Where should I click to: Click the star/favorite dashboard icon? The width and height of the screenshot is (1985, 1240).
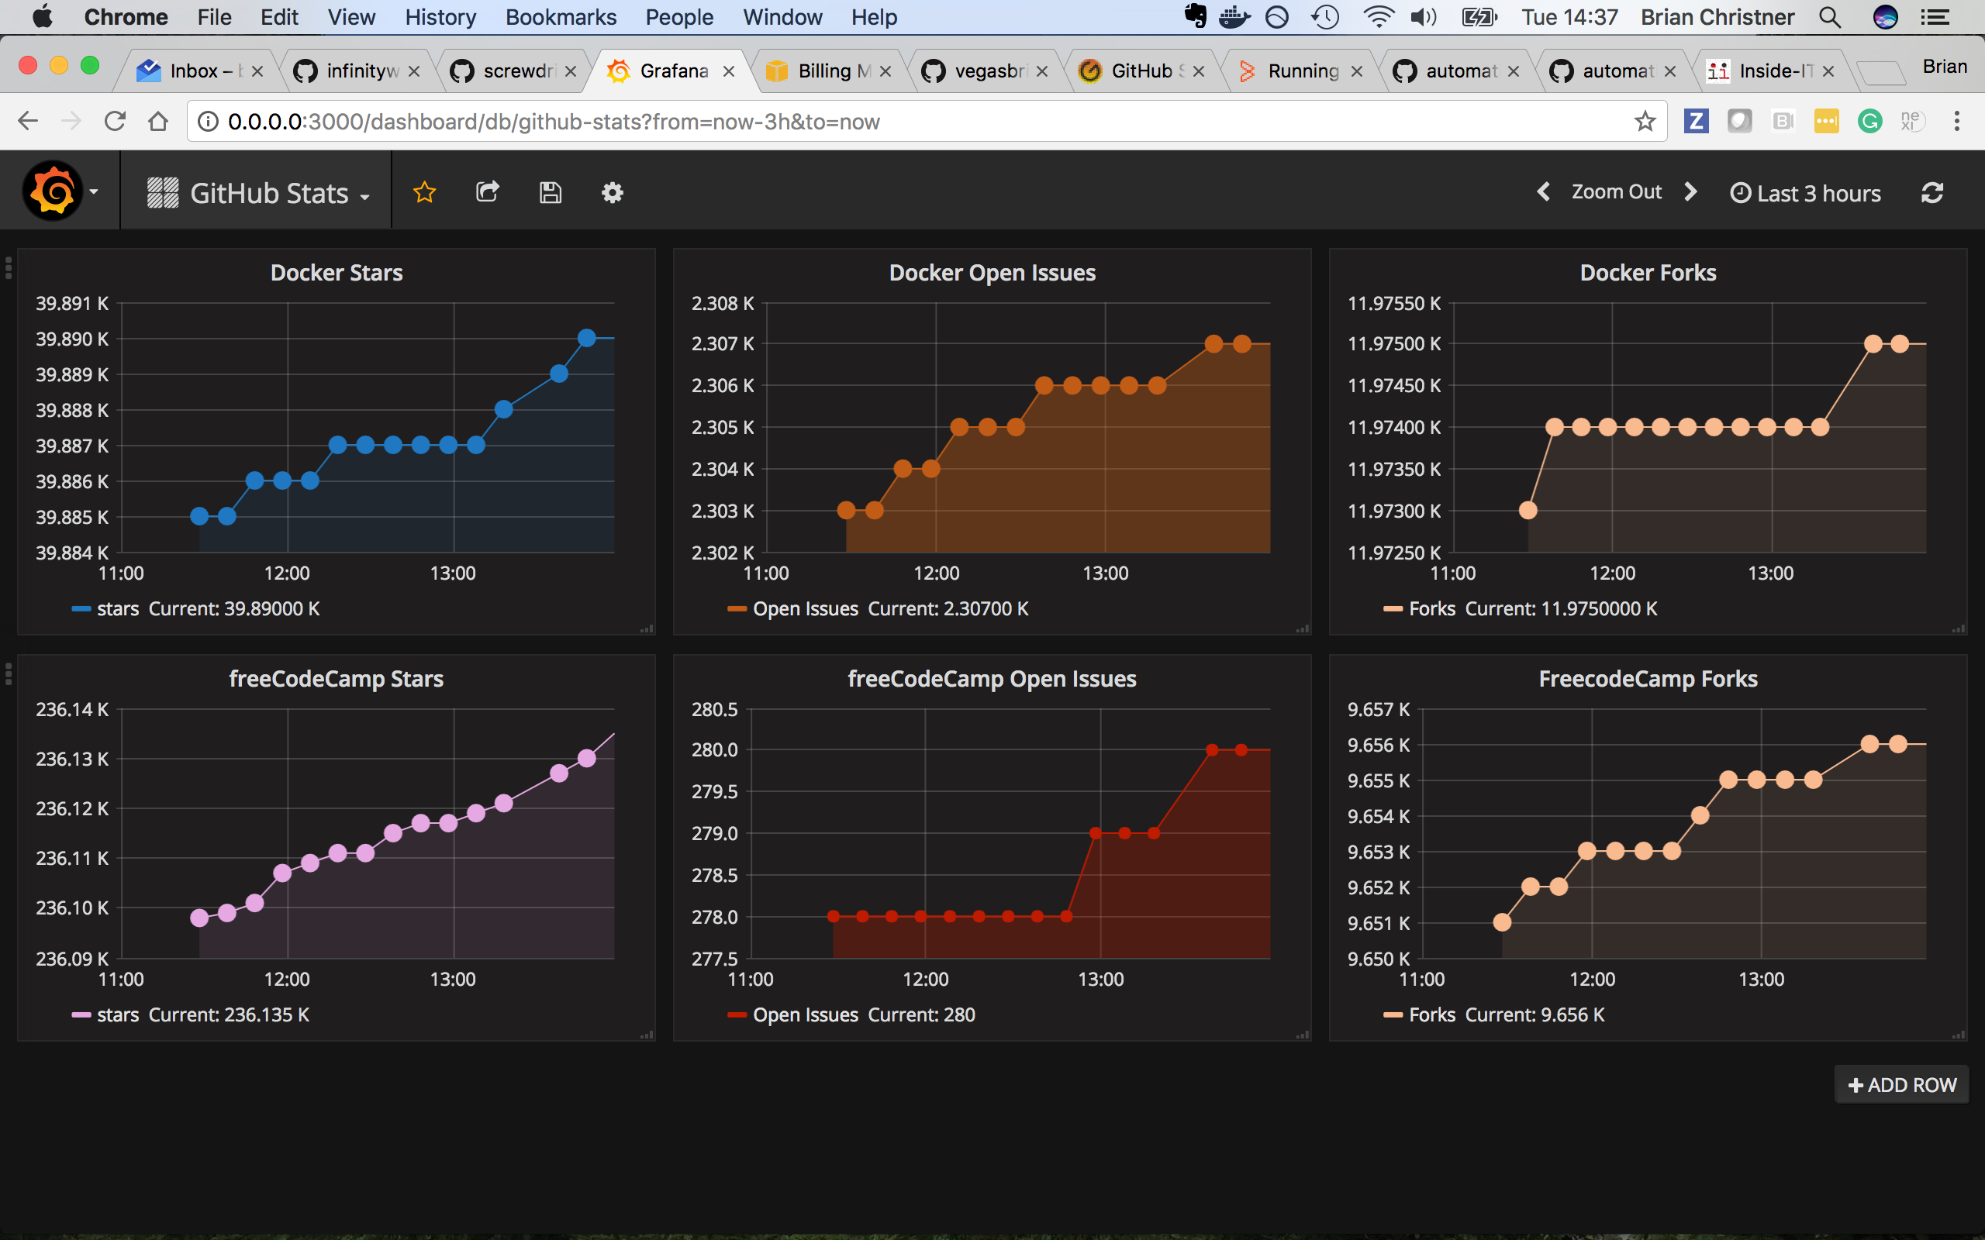[424, 191]
